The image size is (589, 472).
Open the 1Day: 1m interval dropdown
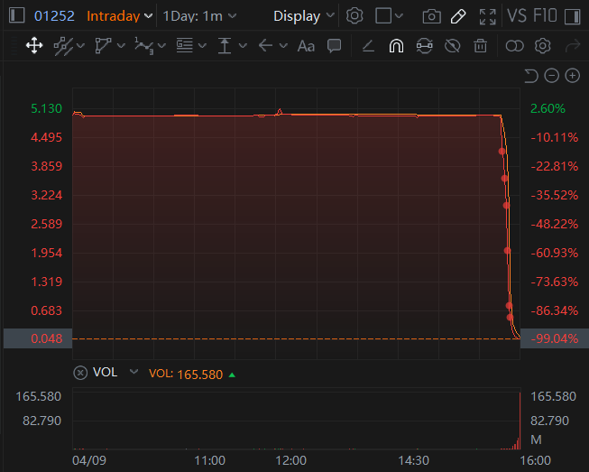click(x=199, y=16)
